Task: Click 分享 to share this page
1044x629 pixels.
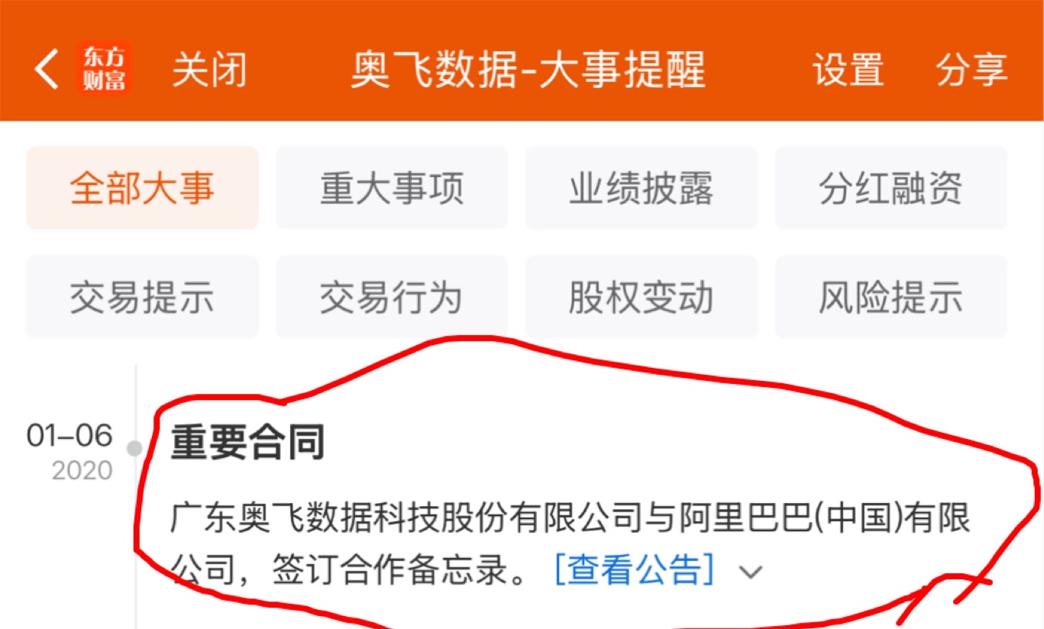Action: (x=972, y=69)
